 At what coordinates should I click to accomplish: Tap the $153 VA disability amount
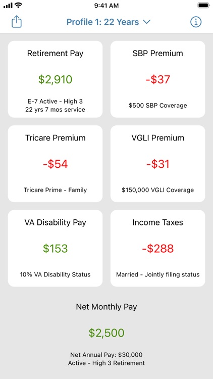point(56,249)
